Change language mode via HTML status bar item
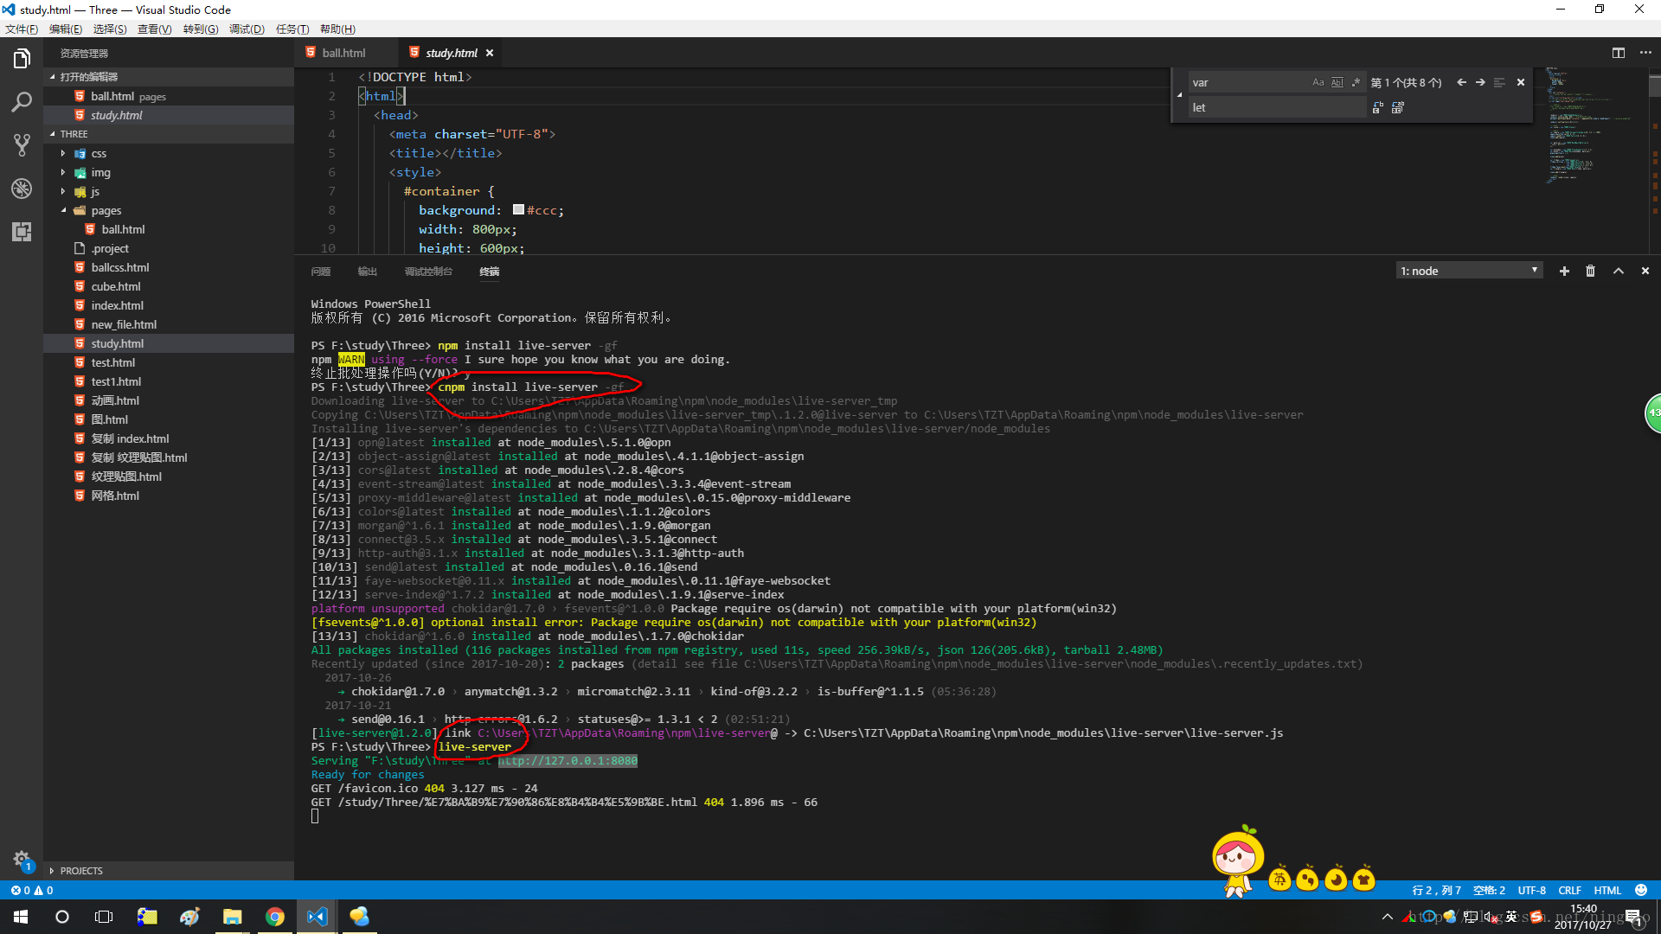This screenshot has height=934, width=1661. [x=1607, y=890]
